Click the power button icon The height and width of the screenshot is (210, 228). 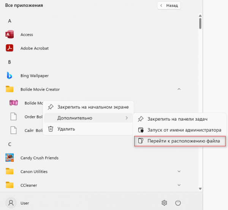tap(178, 203)
